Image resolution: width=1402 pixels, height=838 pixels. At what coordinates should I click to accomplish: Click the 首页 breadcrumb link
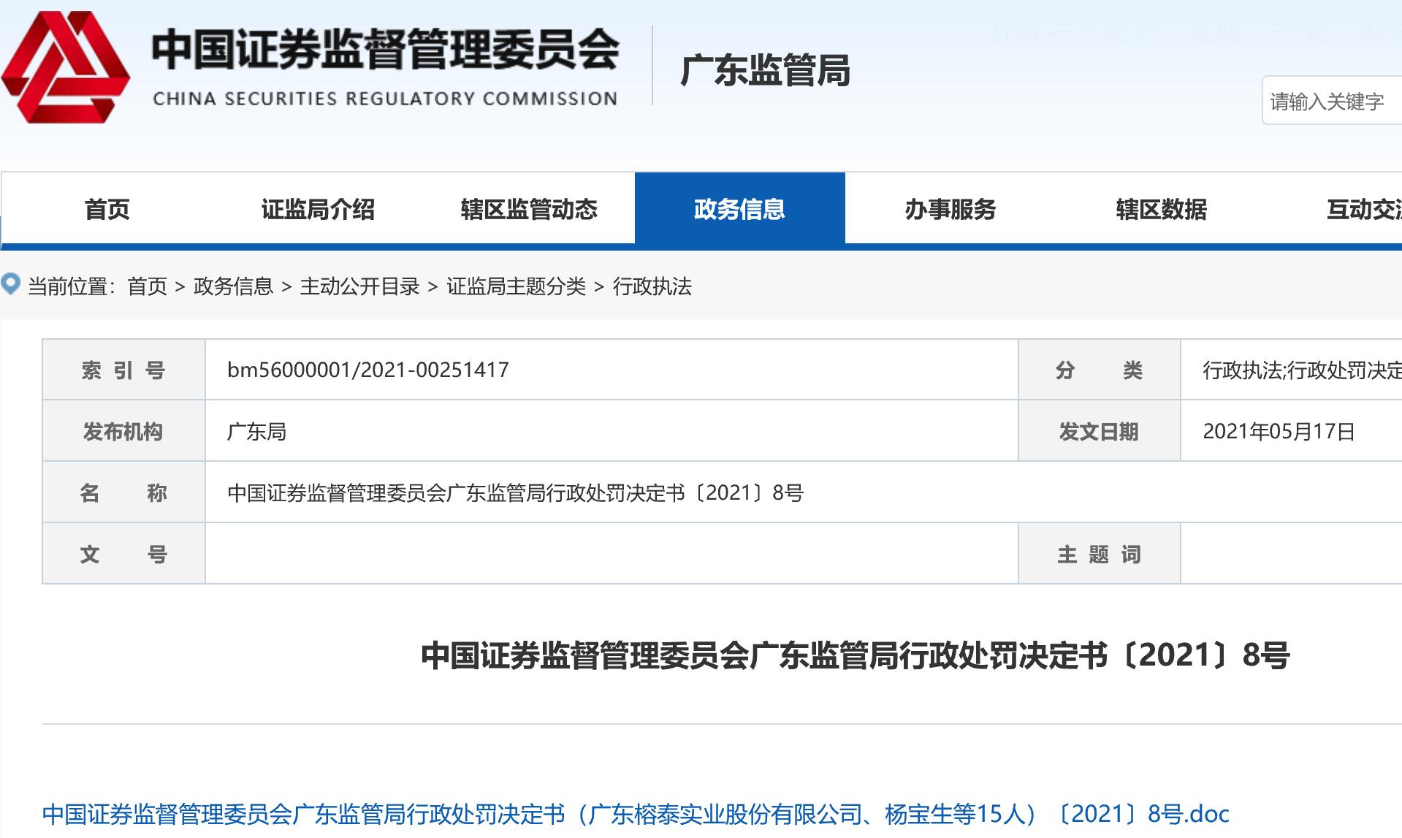[x=148, y=286]
